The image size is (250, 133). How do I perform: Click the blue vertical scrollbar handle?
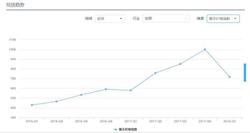pyautogui.click(x=245, y=73)
